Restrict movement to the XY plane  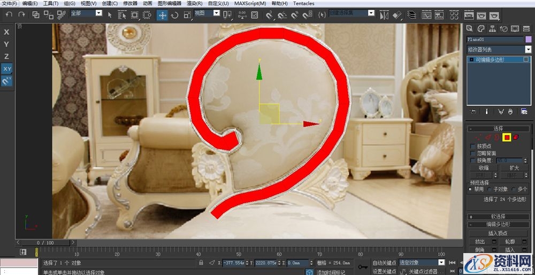coord(7,69)
